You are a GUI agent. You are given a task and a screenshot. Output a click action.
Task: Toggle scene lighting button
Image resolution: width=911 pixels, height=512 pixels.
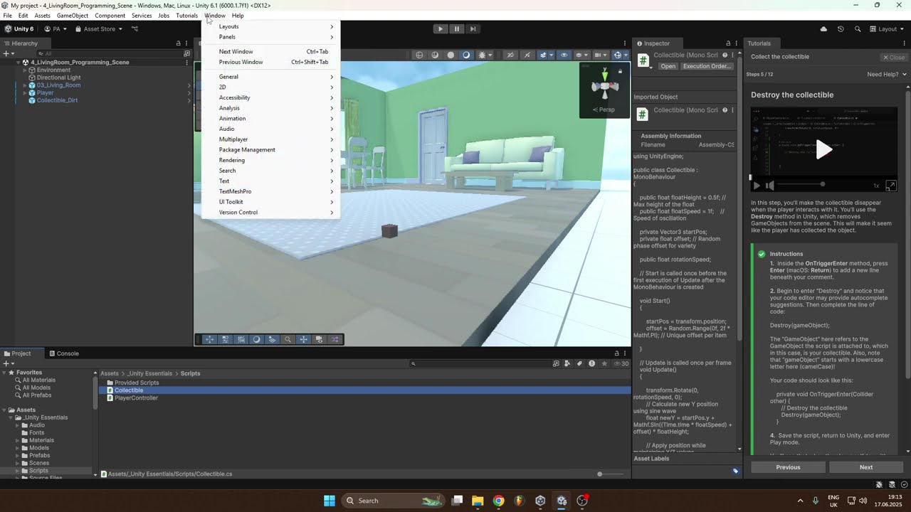click(466, 55)
